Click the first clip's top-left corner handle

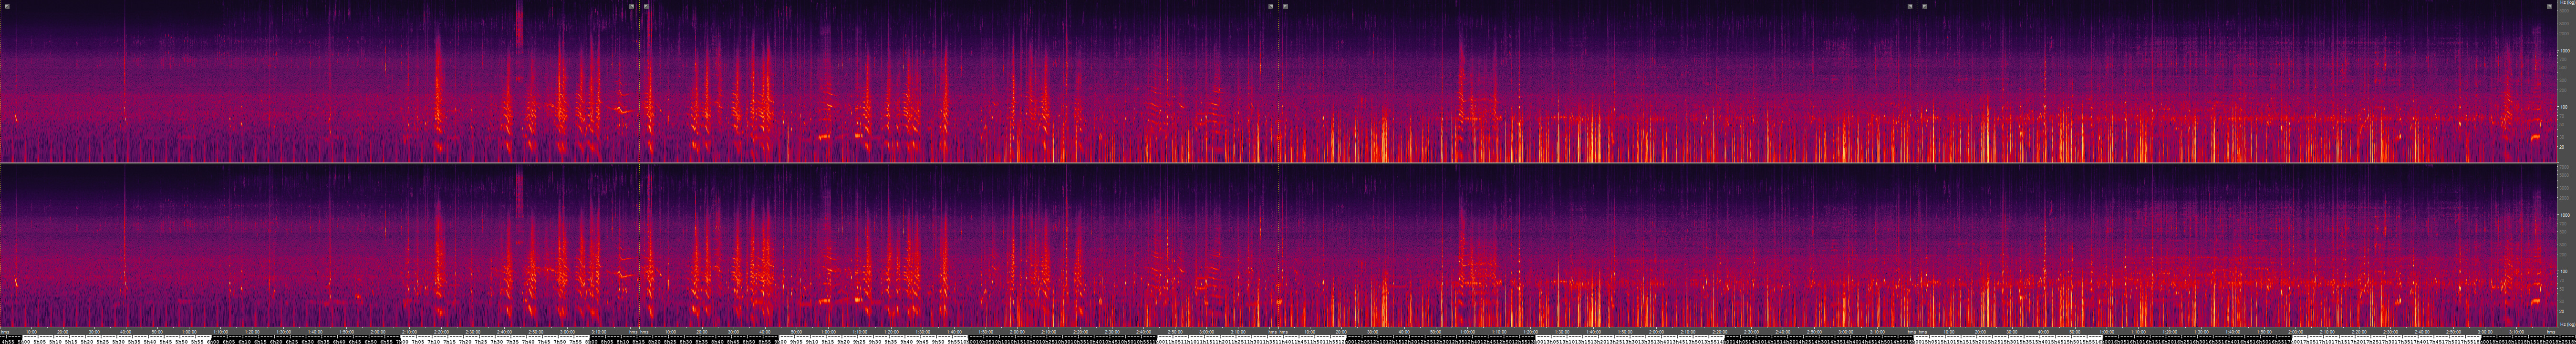7,6
